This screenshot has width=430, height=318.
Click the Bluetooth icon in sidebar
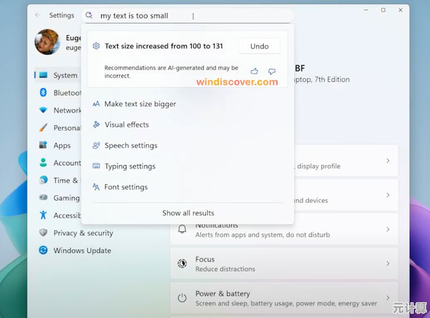44,93
